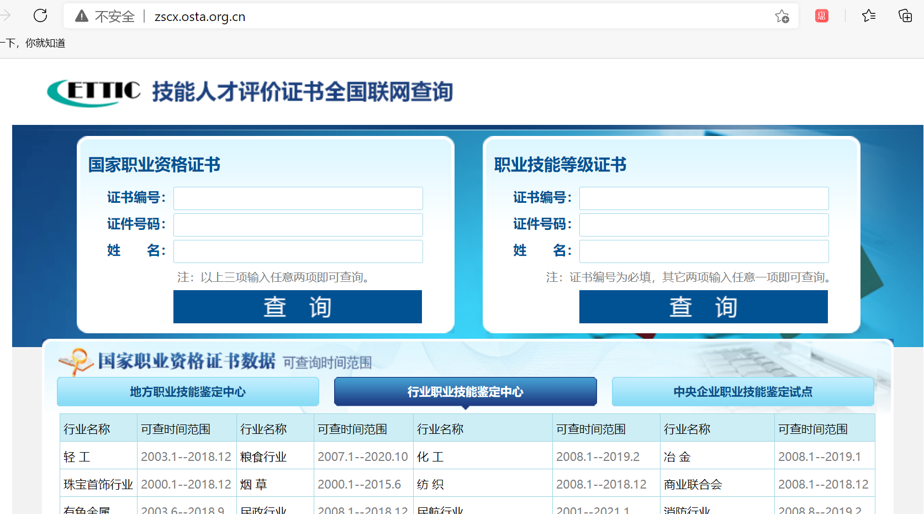Click the address bar URL zscx.osta.org.cn
The width and height of the screenshot is (924, 514).
[x=200, y=17]
